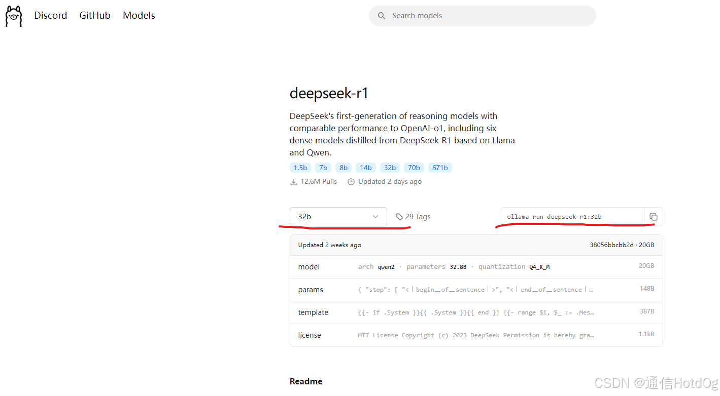Open the model file row

pyautogui.click(x=476, y=267)
